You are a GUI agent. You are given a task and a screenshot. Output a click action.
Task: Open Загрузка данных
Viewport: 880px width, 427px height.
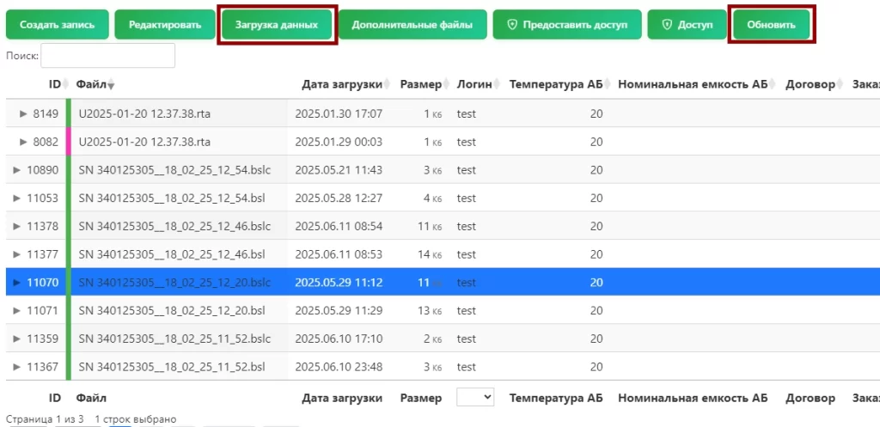(x=277, y=25)
